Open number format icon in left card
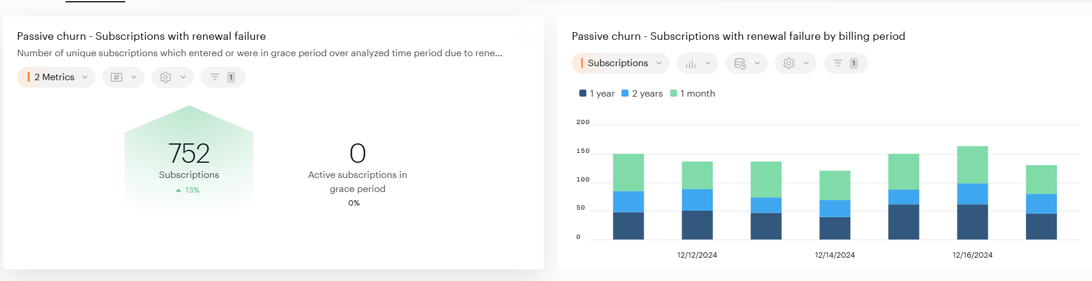Viewport: 1092px width, 281px height. [x=117, y=77]
